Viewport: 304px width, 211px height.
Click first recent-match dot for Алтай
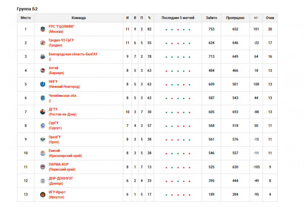pyautogui.click(x=166, y=71)
